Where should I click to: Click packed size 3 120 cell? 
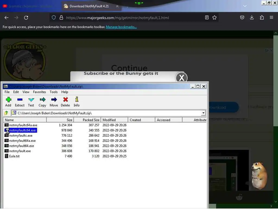[x=96, y=156]
